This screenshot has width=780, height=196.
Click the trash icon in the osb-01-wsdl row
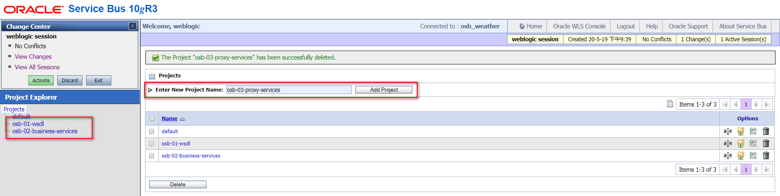click(766, 143)
